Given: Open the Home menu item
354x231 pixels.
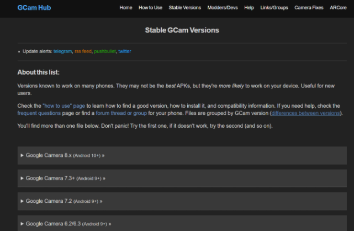Looking at the screenshot, I should tap(126, 8).
